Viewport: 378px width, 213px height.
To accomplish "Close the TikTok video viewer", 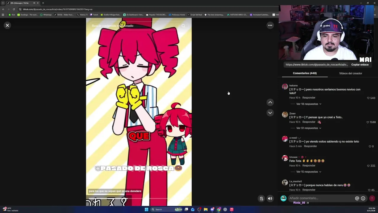I will tap(7, 25).
